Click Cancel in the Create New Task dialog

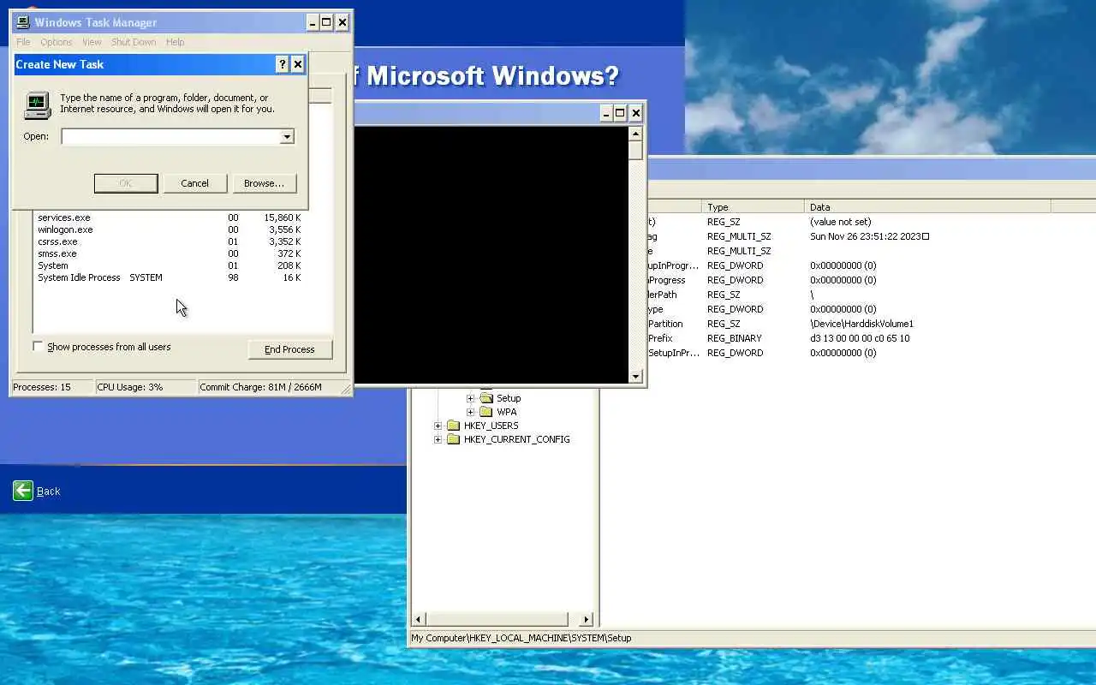pyautogui.click(x=194, y=183)
